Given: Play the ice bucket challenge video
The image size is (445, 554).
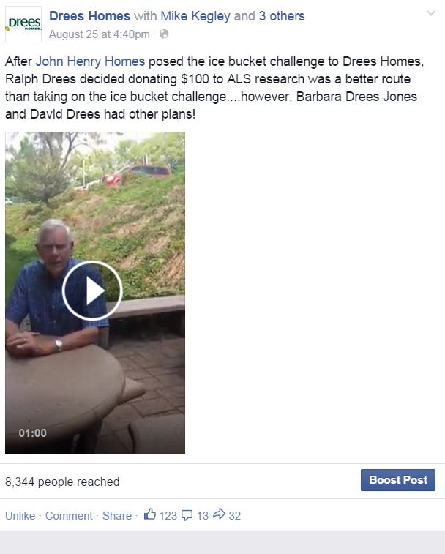Looking at the screenshot, I should coord(92,291).
